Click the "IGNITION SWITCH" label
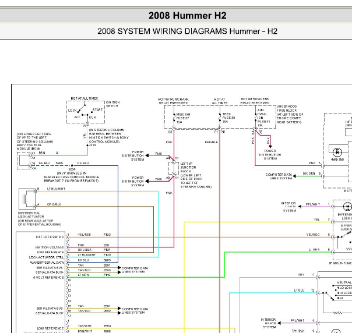Viewport: 352px width, 333px height. click(112, 104)
